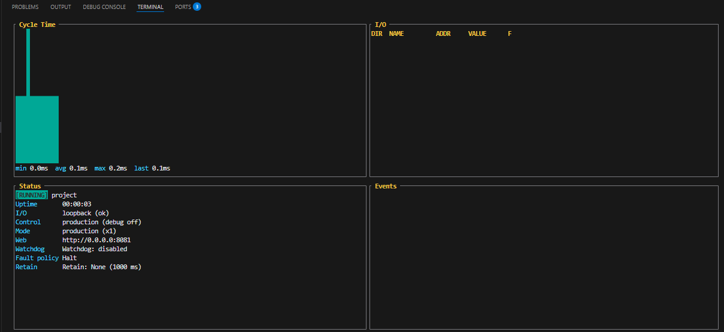The height and width of the screenshot is (332, 724).
Task: Click the max cycle time statistic
Action: (x=111, y=169)
